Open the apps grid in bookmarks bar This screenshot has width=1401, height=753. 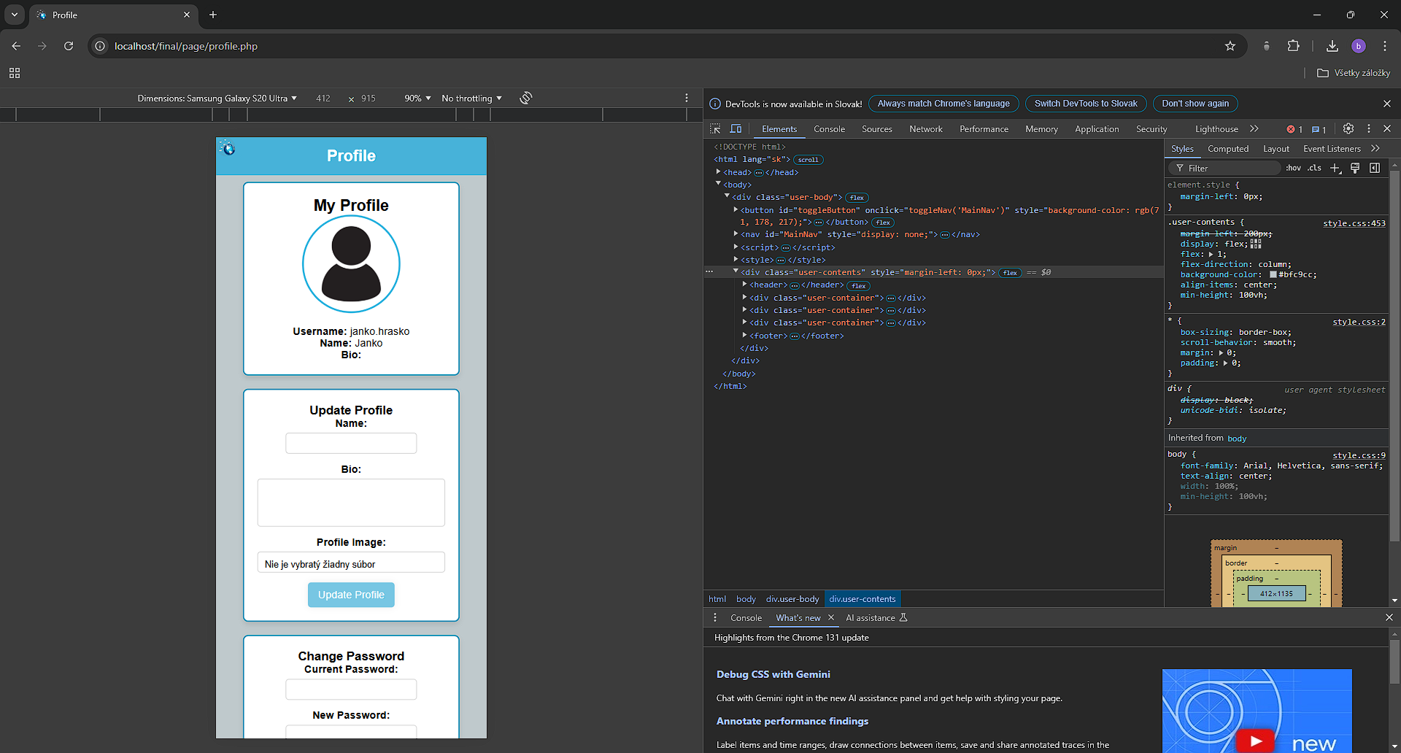point(15,73)
